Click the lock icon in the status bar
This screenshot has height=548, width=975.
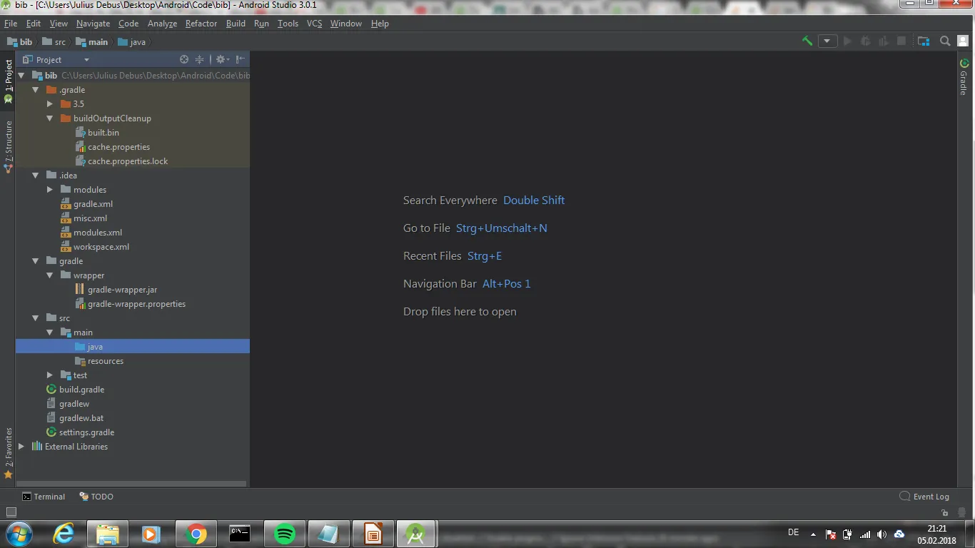945,512
